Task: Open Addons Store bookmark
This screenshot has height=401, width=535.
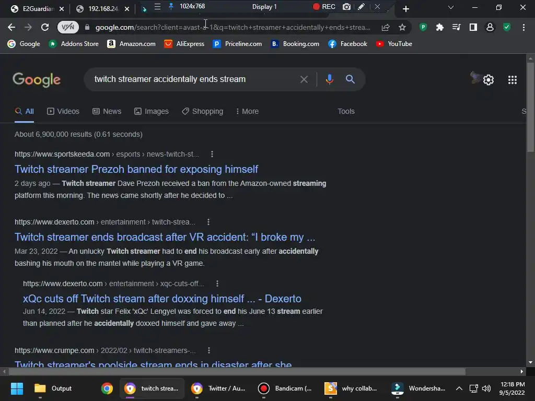Action: tap(73, 44)
